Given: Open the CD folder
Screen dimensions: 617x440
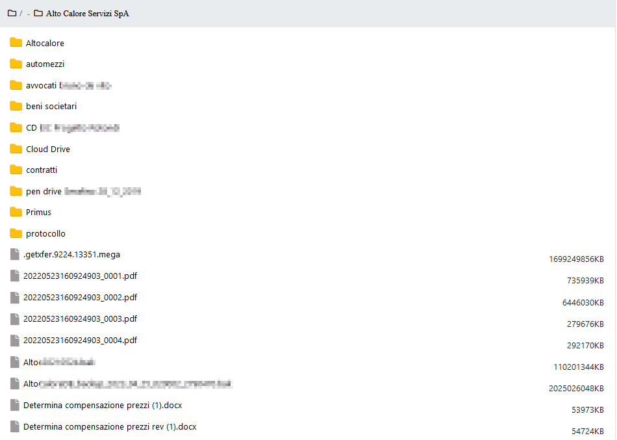Looking at the screenshot, I should pyautogui.click(x=31, y=128).
